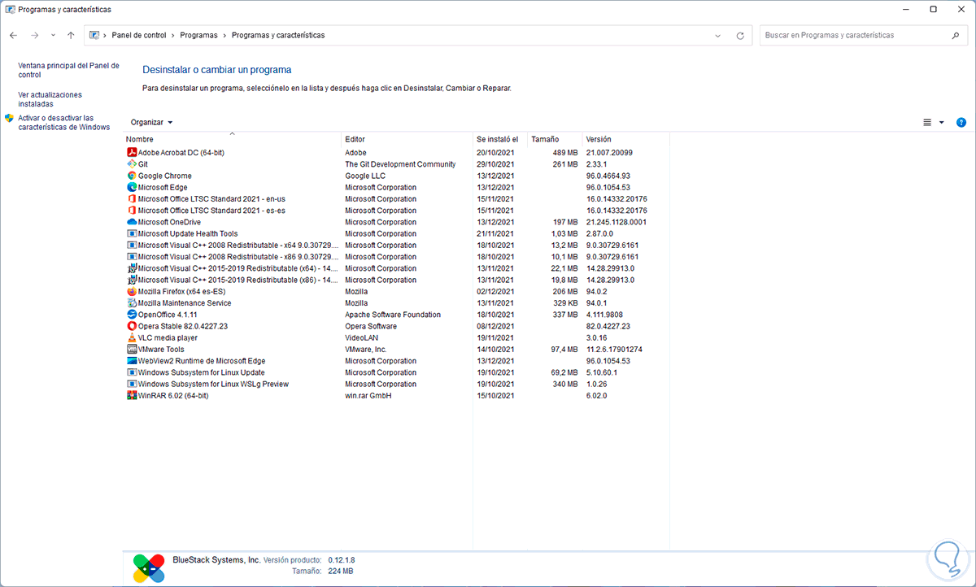Sort by the Tamaño column header
The width and height of the screenshot is (976, 587).
tap(555, 140)
